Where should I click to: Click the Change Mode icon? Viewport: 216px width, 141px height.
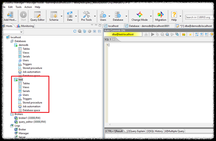[140, 16]
